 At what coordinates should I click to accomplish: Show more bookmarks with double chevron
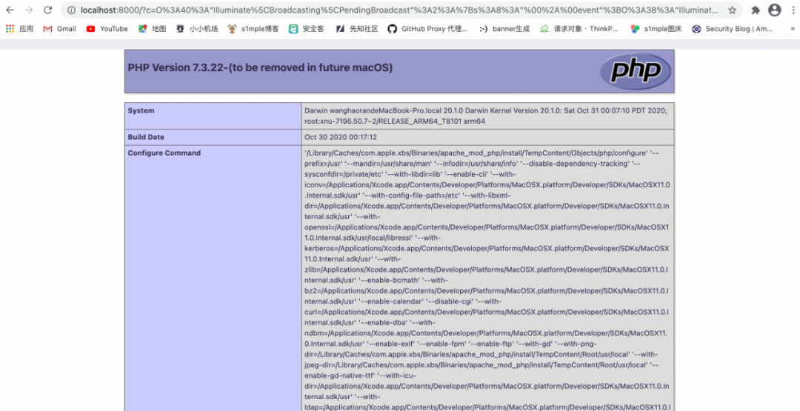click(793, 29)
